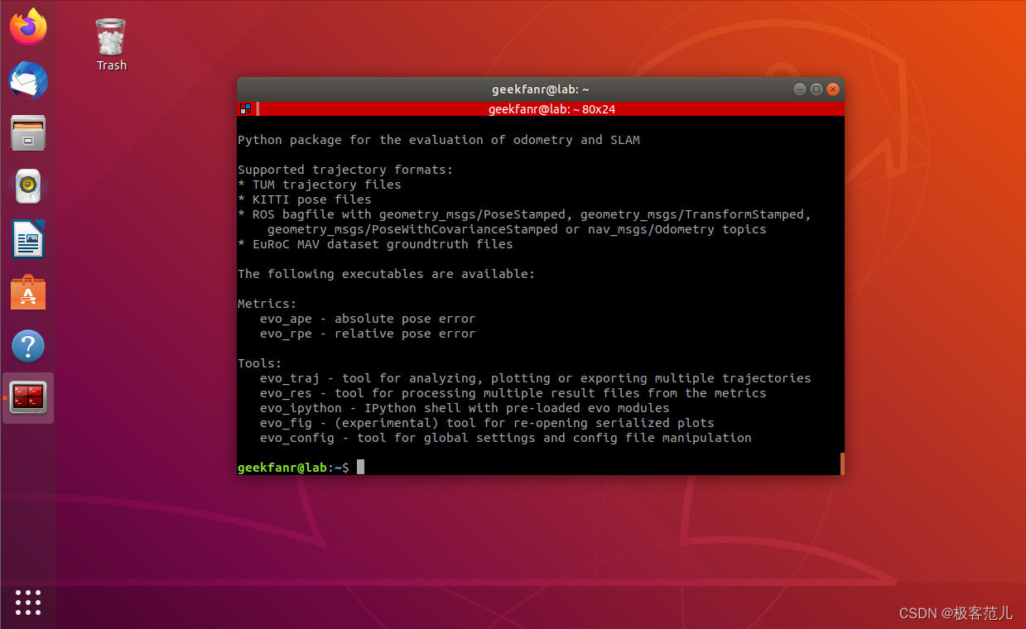
Task: Click the 'evo_config' line in terminal
Action: pyautogui.click(x=505, y=438)
